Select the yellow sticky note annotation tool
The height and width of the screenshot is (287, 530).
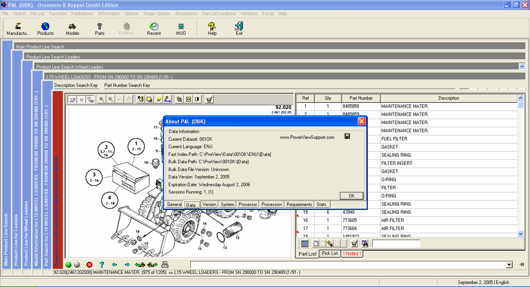pyautogui.click(x=149, y=99)
